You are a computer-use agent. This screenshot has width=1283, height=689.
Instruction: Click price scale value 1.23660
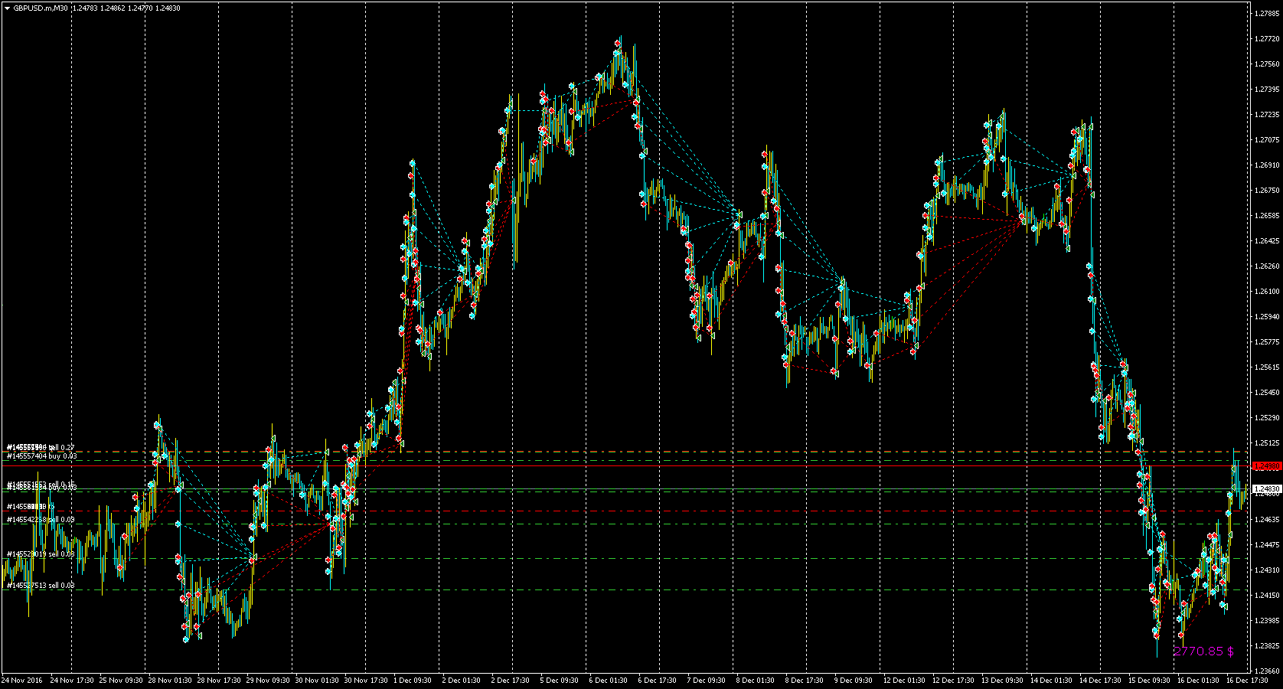coord(1268,671)
